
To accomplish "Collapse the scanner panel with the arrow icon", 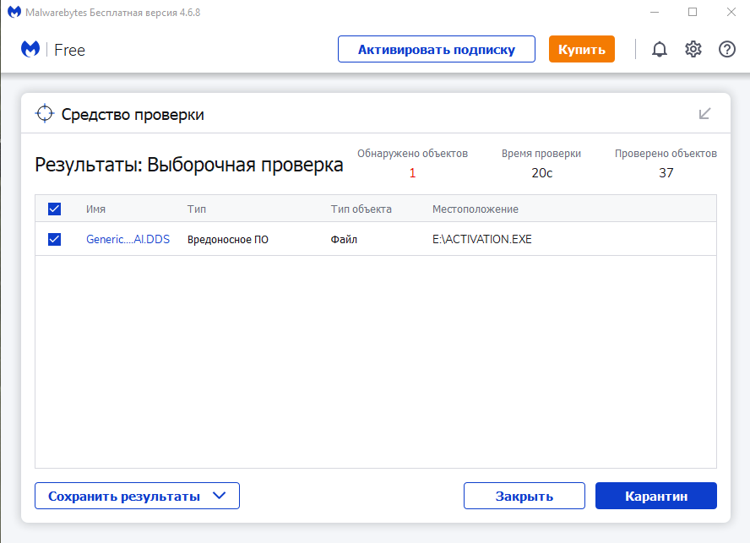I will [x=705, y=112].
